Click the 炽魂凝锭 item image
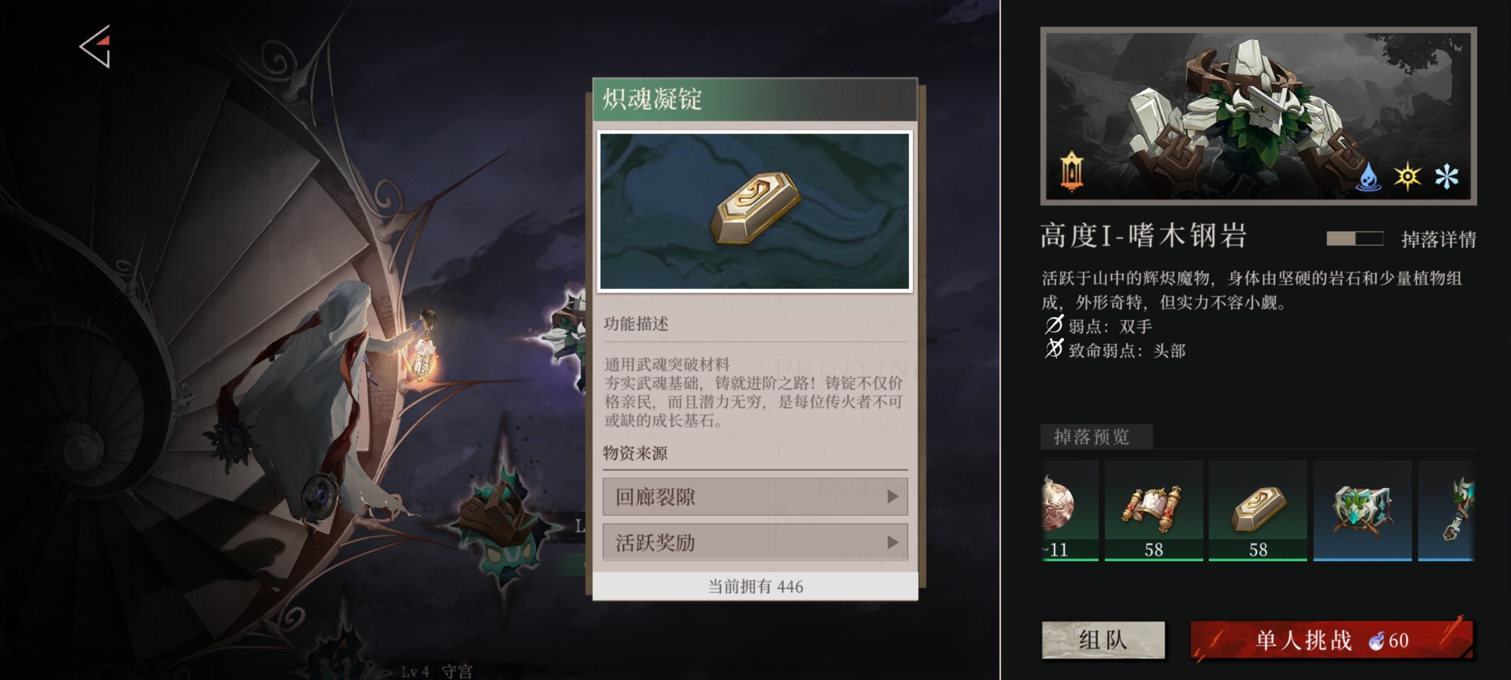1511x680 pixels. pos(755,212)
